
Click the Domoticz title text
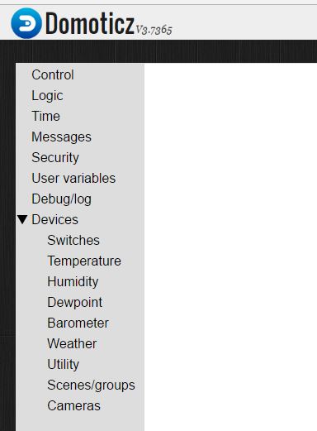pyautogui.click(x=90, y=24)
